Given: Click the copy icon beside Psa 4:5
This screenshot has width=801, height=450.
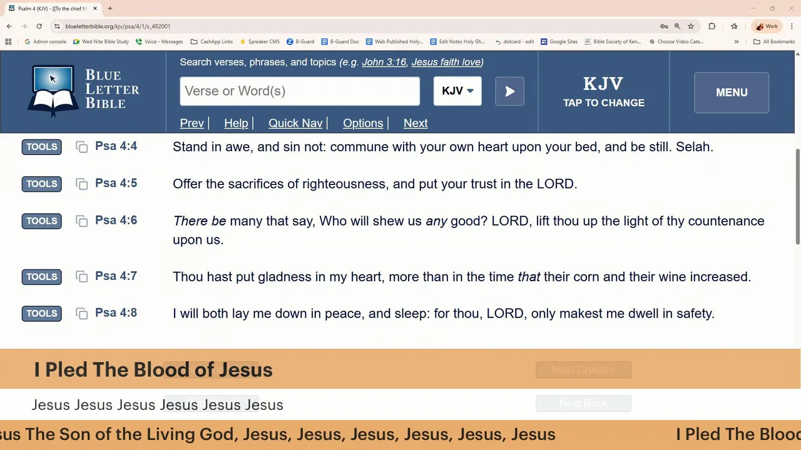Looking at the screenshot, I should [81, 184].
